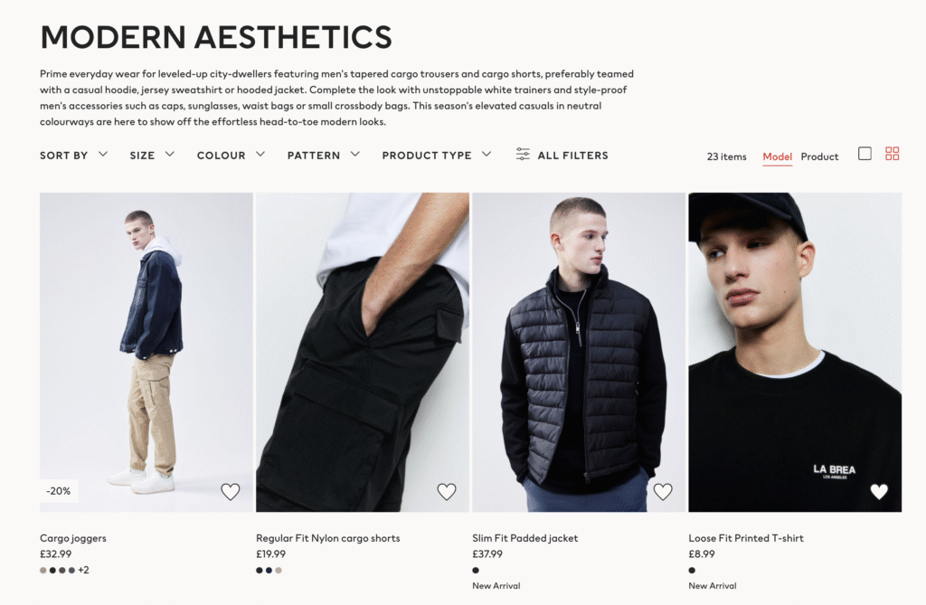This screenshot has width=926, height=605.
Task: Open the All Filters sliders icon
Action: 523,155
